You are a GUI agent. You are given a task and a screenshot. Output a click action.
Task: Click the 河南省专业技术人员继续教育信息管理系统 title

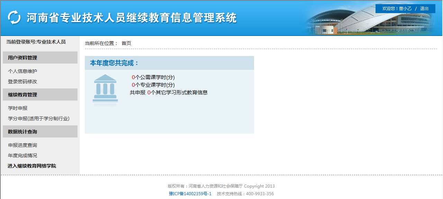coord(132,18)
